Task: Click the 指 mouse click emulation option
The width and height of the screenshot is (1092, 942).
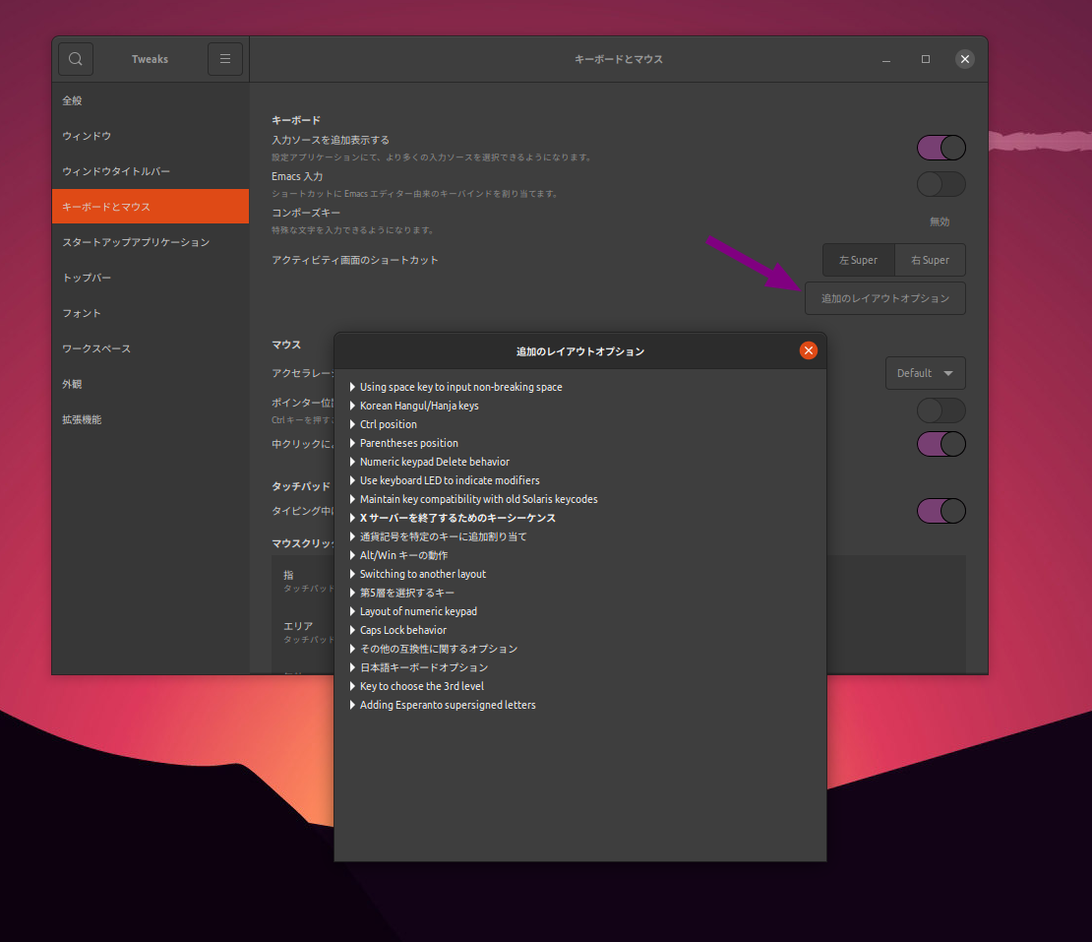Action: click(288, 575)
